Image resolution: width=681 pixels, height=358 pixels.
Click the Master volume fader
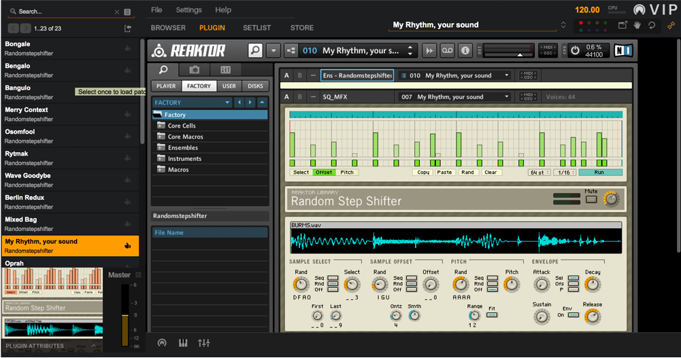point(124,315)
